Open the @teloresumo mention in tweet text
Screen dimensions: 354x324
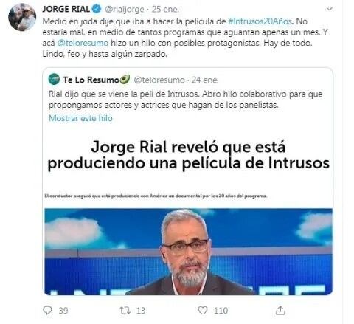pos(83,43)
